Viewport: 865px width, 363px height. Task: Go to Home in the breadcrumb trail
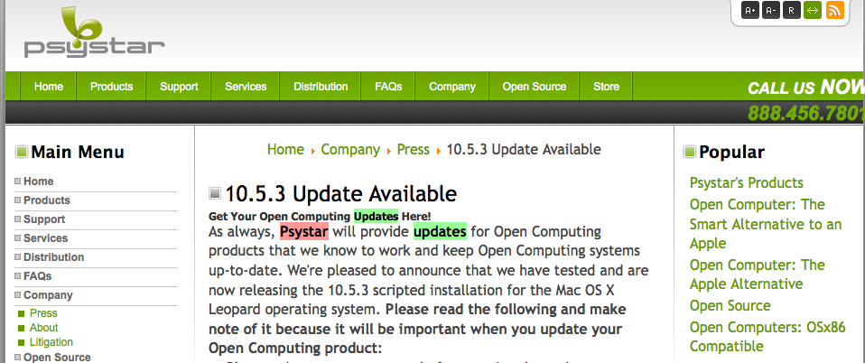click(285, 150)
